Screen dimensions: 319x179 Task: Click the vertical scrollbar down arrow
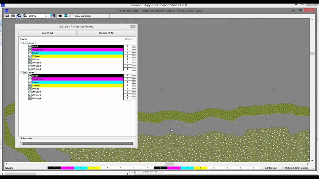(x=312, y=160)
